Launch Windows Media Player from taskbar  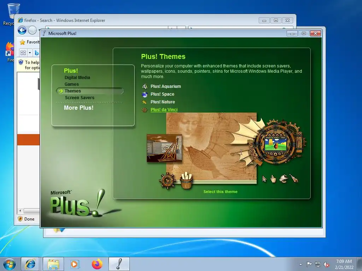coord(74,264)
